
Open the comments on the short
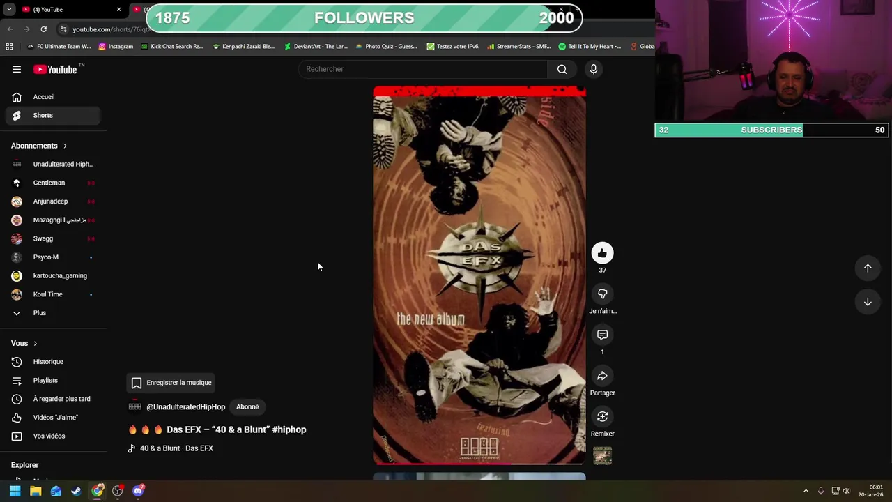tap(602, 335)
